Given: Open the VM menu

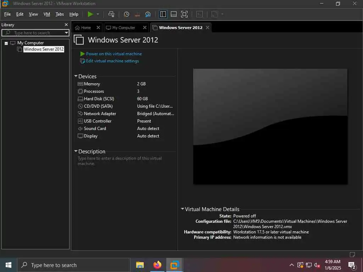Looking at the screenshot, I should point(47,14).
